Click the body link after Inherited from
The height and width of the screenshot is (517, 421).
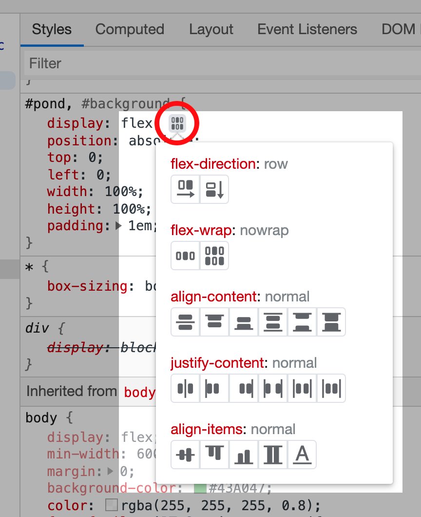138,392
